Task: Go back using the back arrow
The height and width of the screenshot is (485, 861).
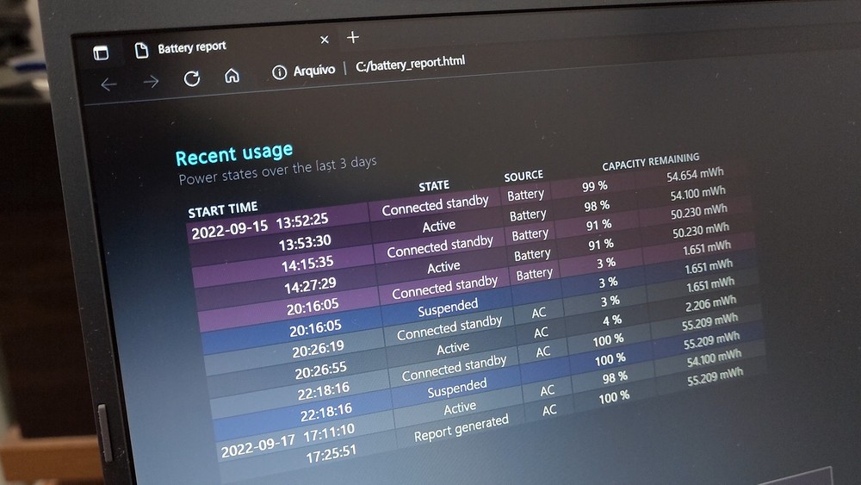Action: (108, 84)
